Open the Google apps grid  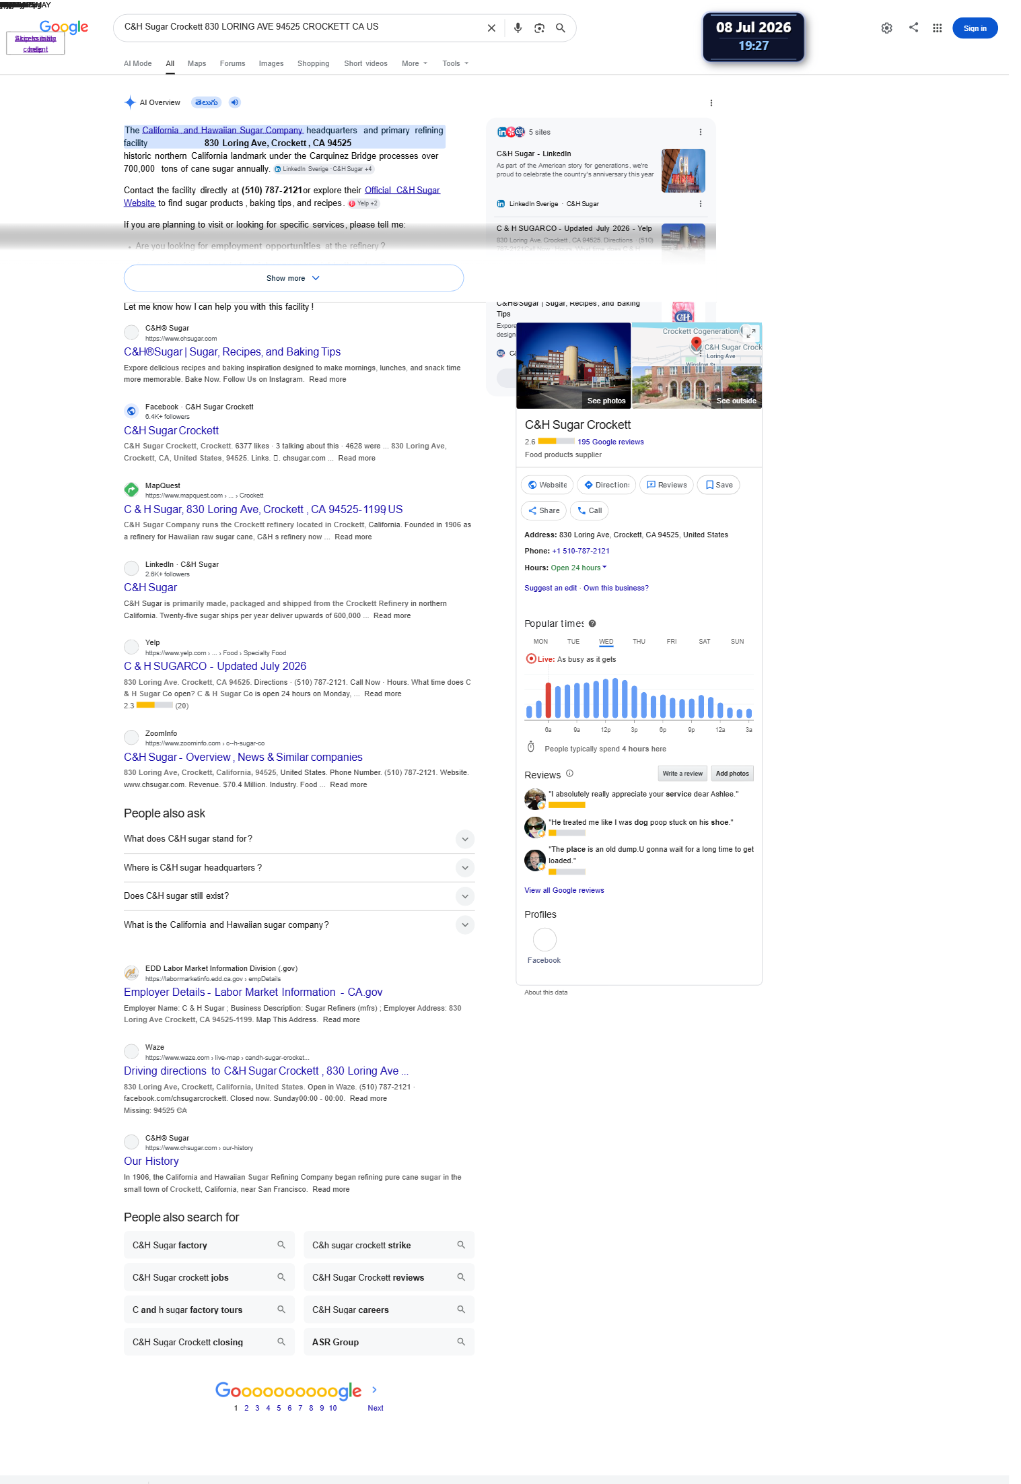(937, 28)
